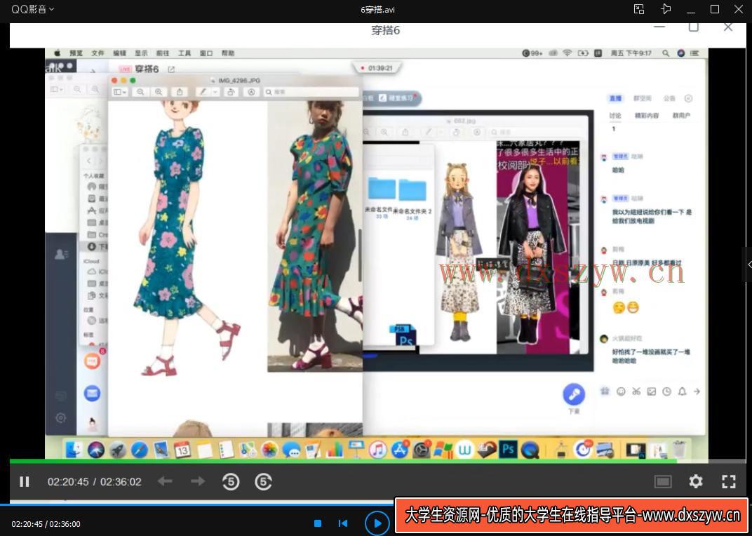
Task: Expand the right side panel arrow
Action: tap(749, 264)
